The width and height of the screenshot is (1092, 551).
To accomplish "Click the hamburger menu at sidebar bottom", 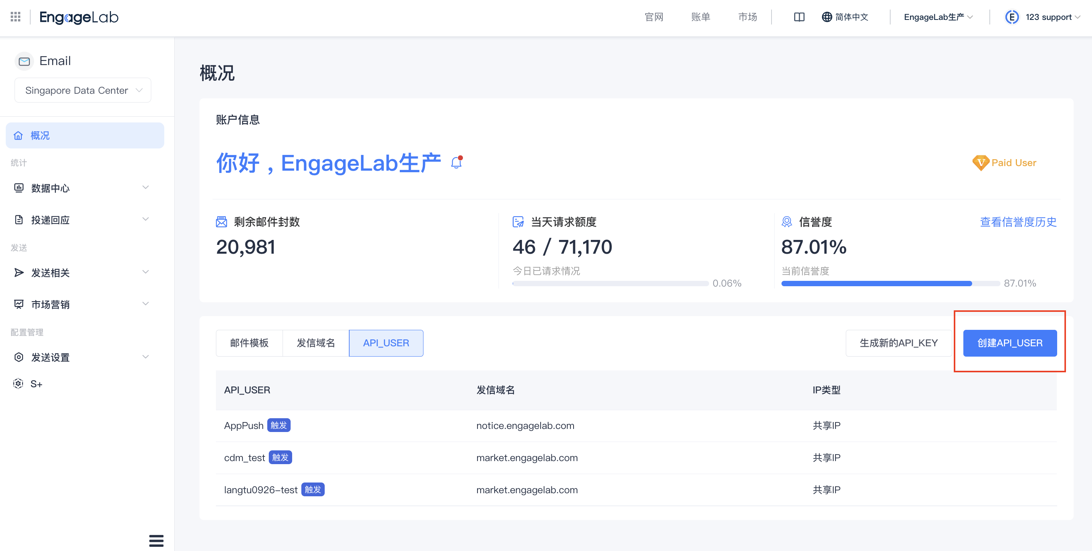I will pyautogui.click(x=156, y=541).
